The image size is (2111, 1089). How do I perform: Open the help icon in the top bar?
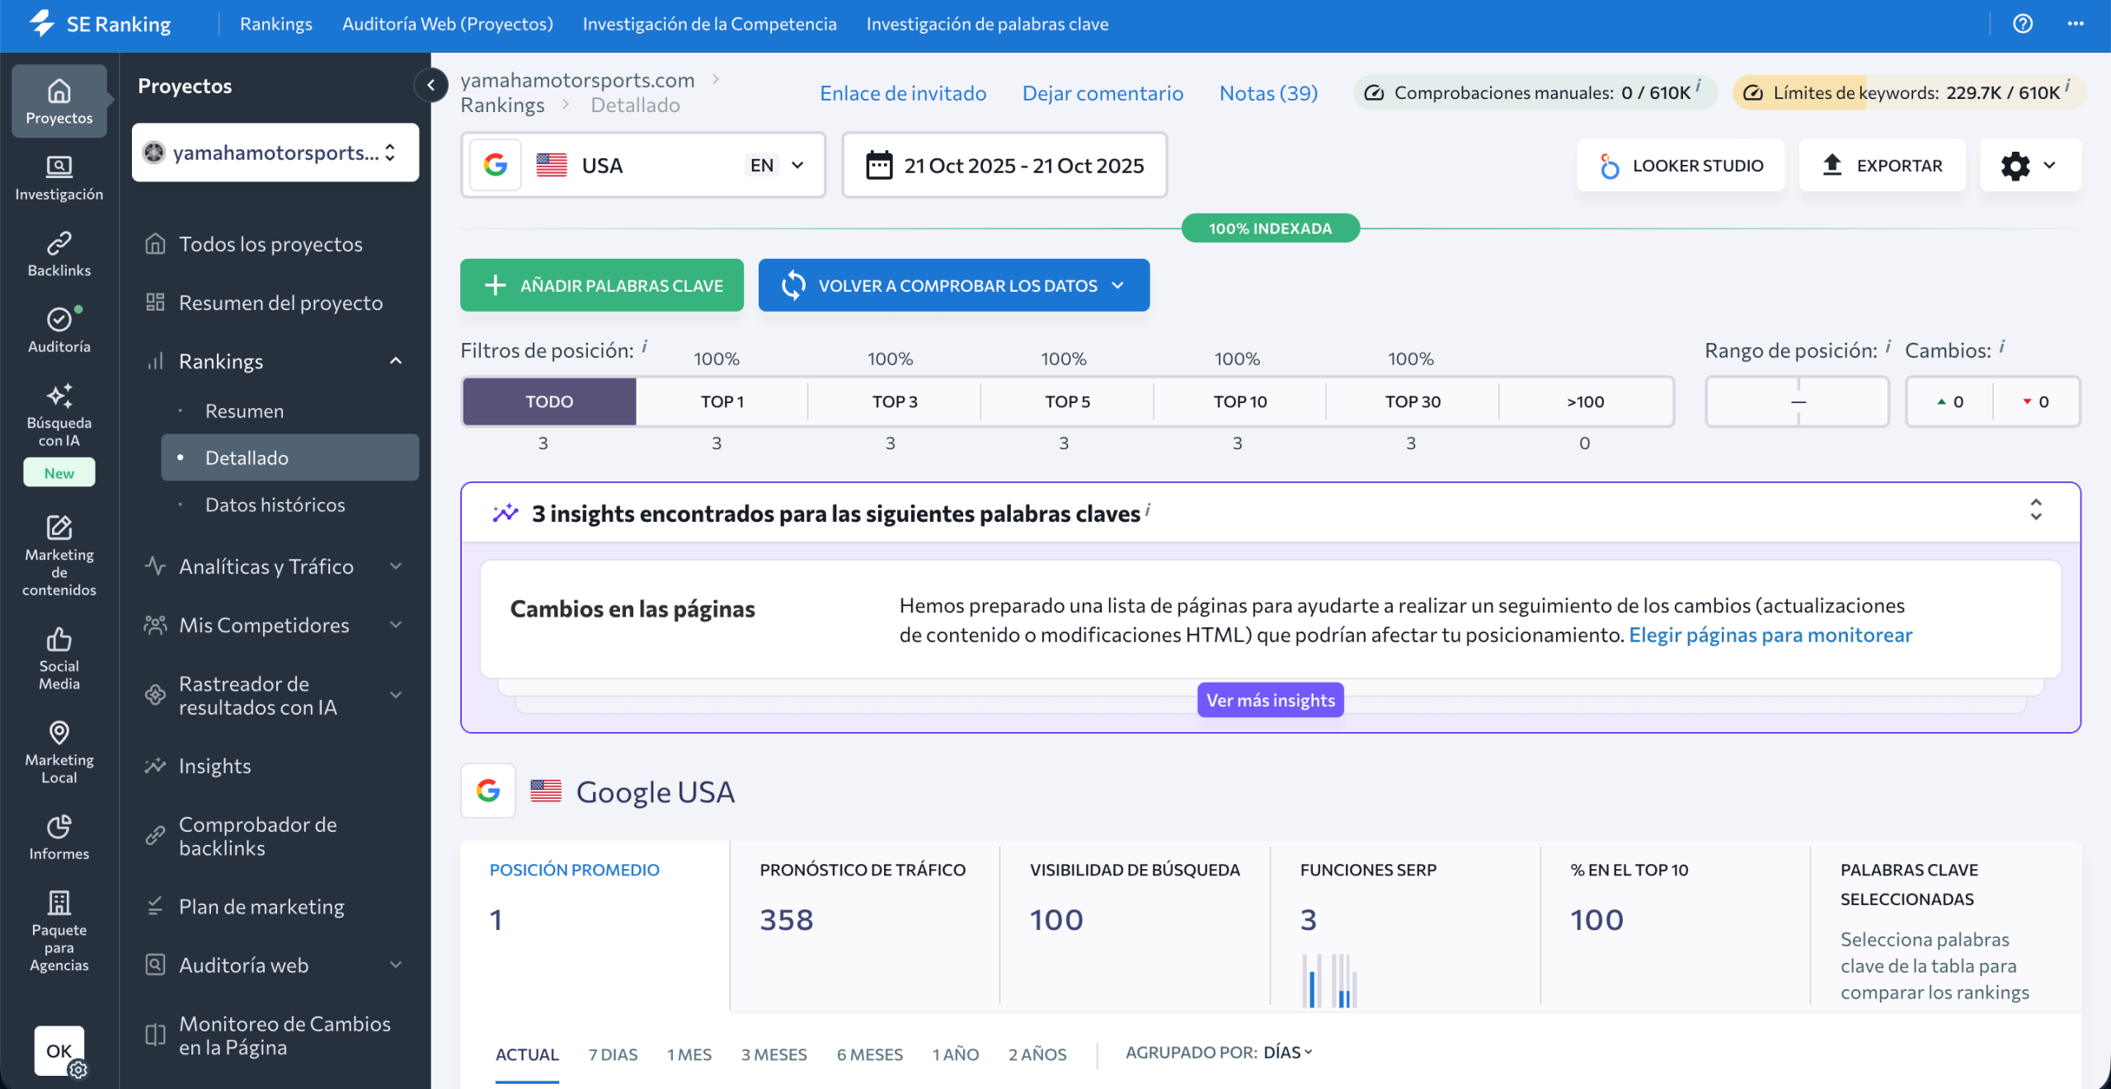2023,24
